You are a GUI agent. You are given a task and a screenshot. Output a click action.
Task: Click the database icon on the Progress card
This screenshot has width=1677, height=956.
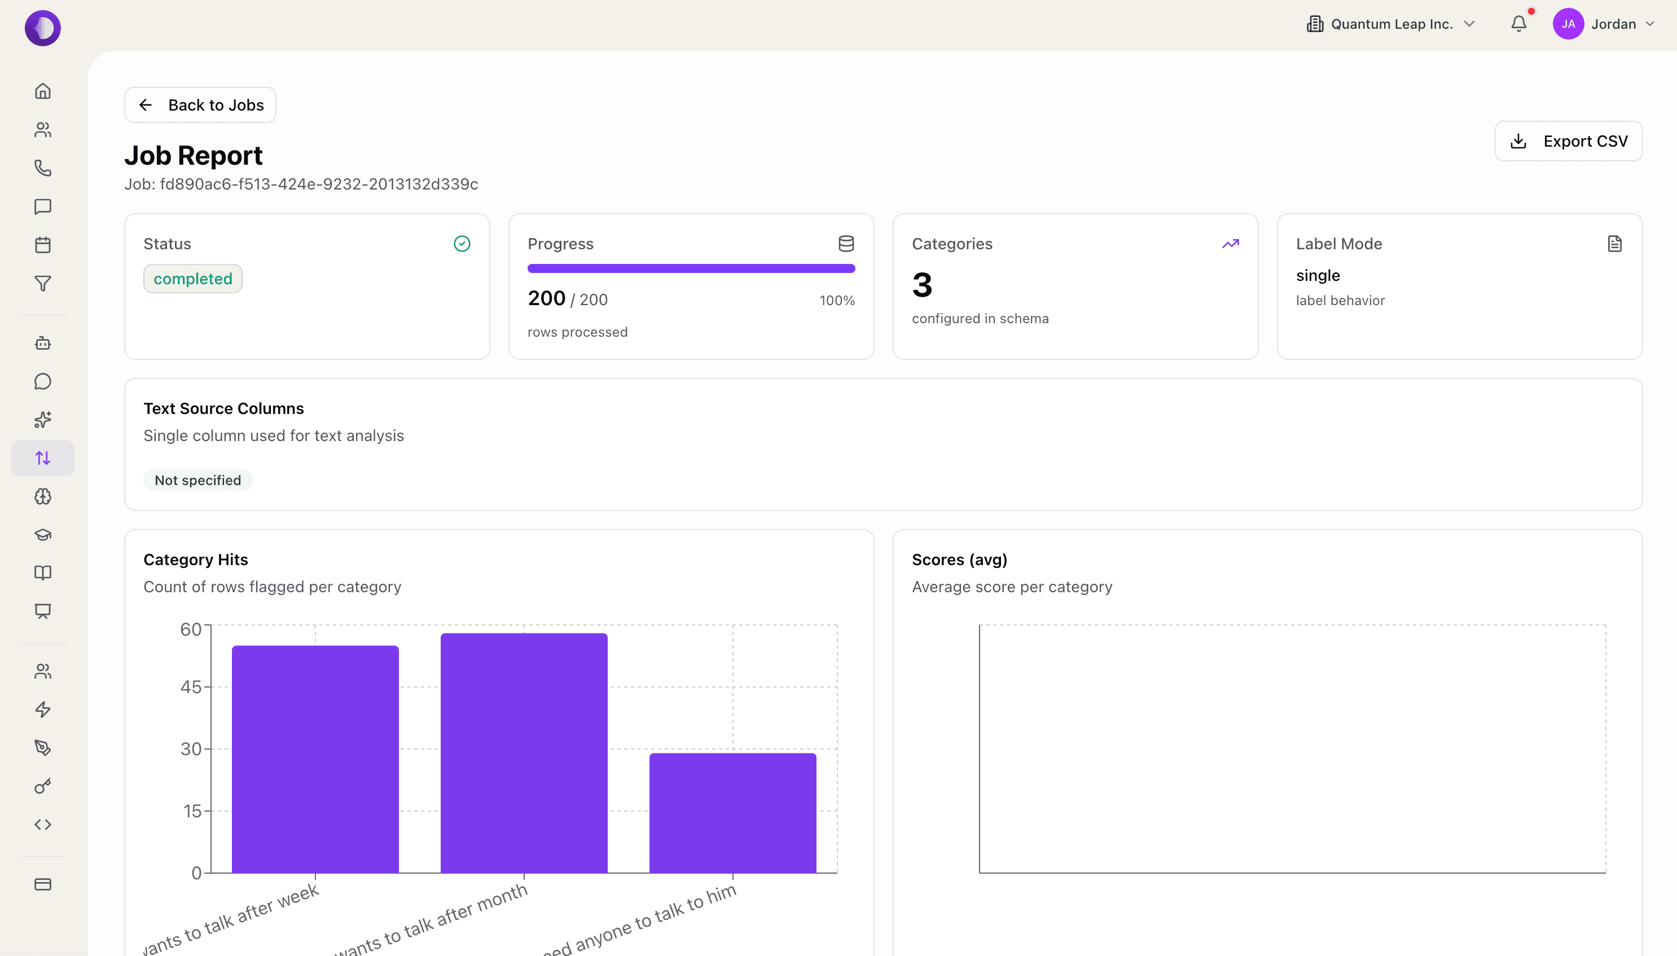(x=846, y=244)
